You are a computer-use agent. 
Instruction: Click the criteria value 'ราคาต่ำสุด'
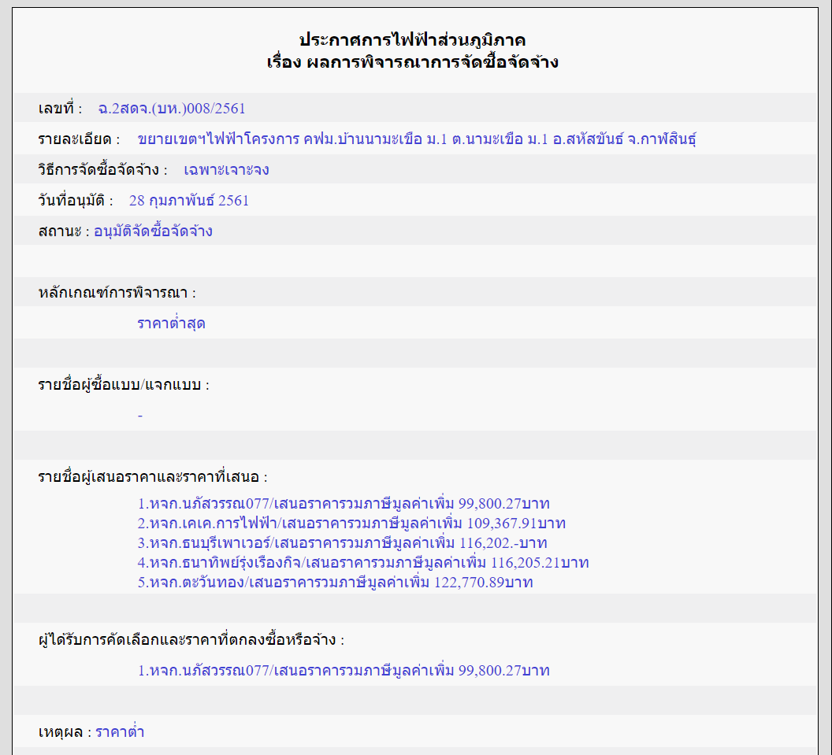click(x=172, y=324)
